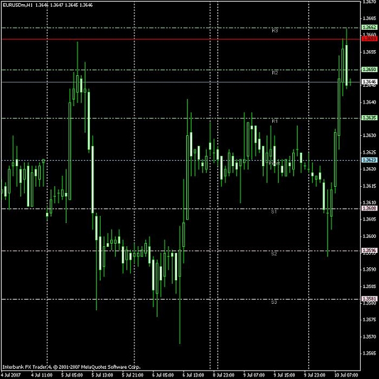
Task: Click the 1.3605 price scale value
Action: (x=369, y=220)
